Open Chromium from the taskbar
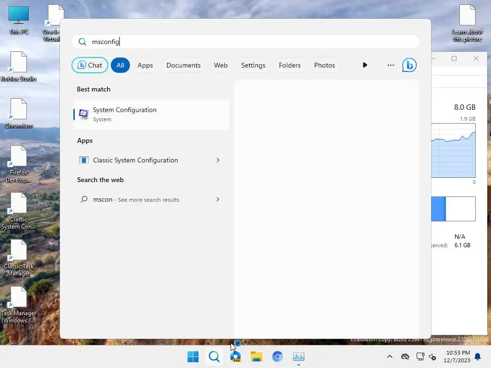Image resolution: width=491 pixels, height=368 pixels. point(278,356)
